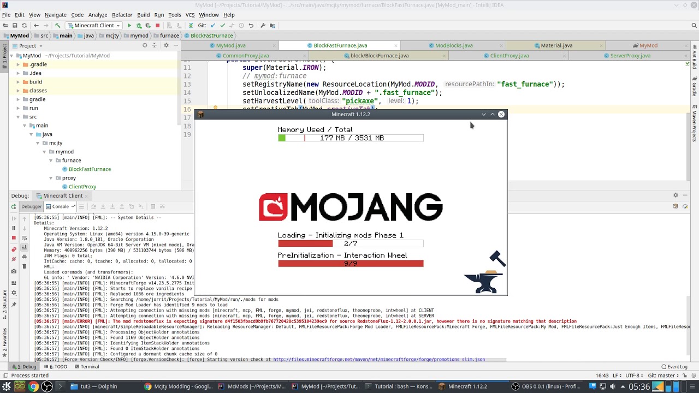This screenshot has height=393, width=699.
Task: Open the Refactor menu
Action: click(122, 15)
